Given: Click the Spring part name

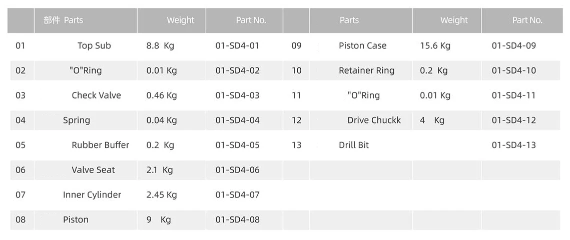Looking at the screenshot, I should click(77, 120).
